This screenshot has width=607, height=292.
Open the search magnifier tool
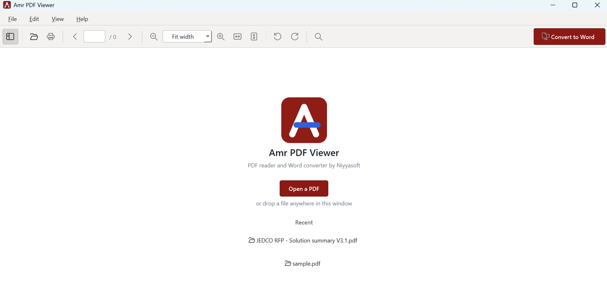pos(319,37)
